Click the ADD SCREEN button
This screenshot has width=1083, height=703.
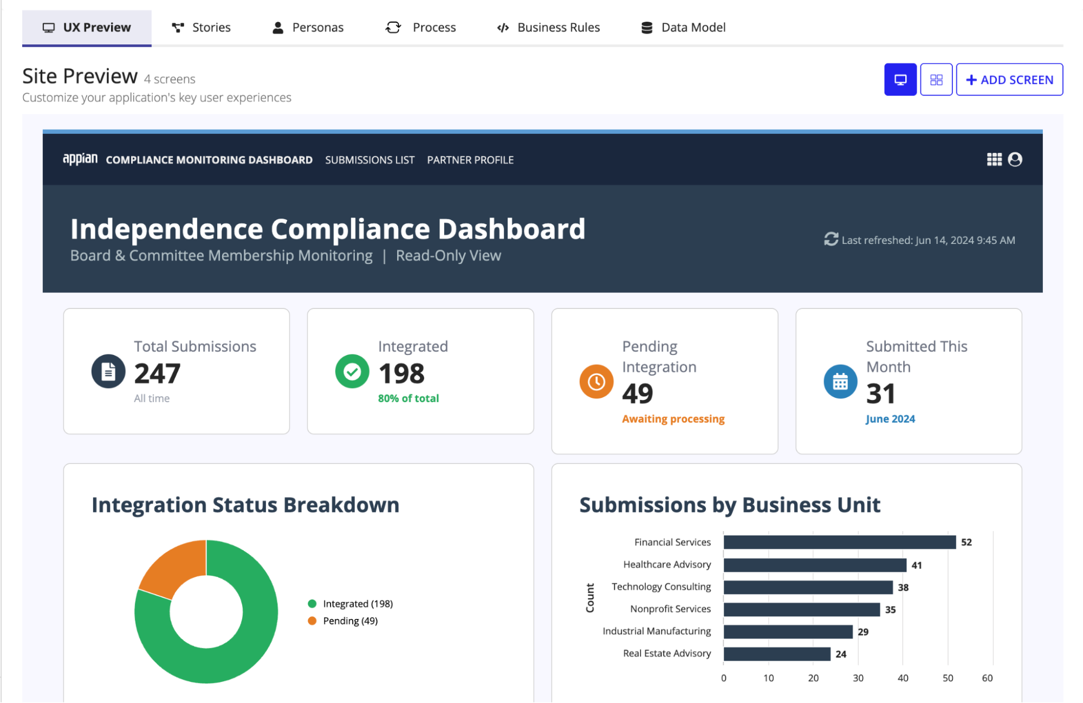[1009, 80]
